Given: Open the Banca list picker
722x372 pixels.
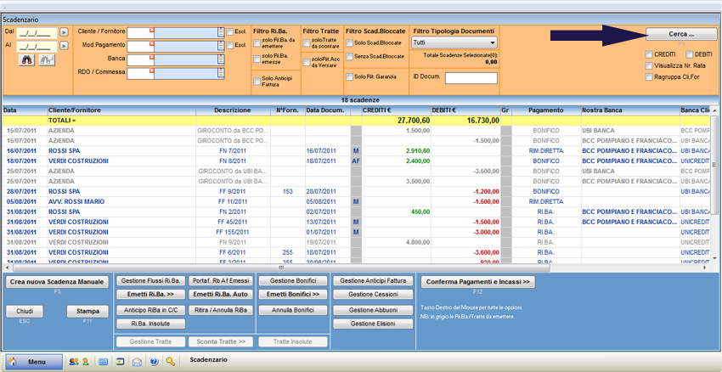Looking at the screenshot, I should coord(220,59).
